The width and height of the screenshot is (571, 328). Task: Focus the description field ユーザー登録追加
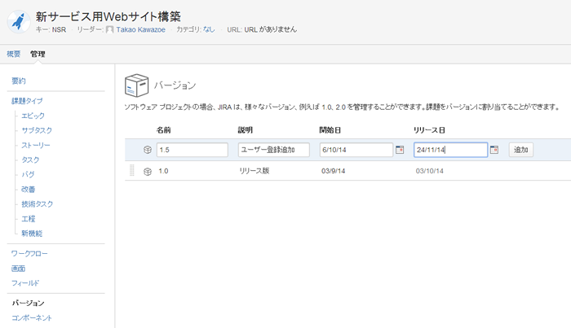pyautogui.click(x=273, y=150)
